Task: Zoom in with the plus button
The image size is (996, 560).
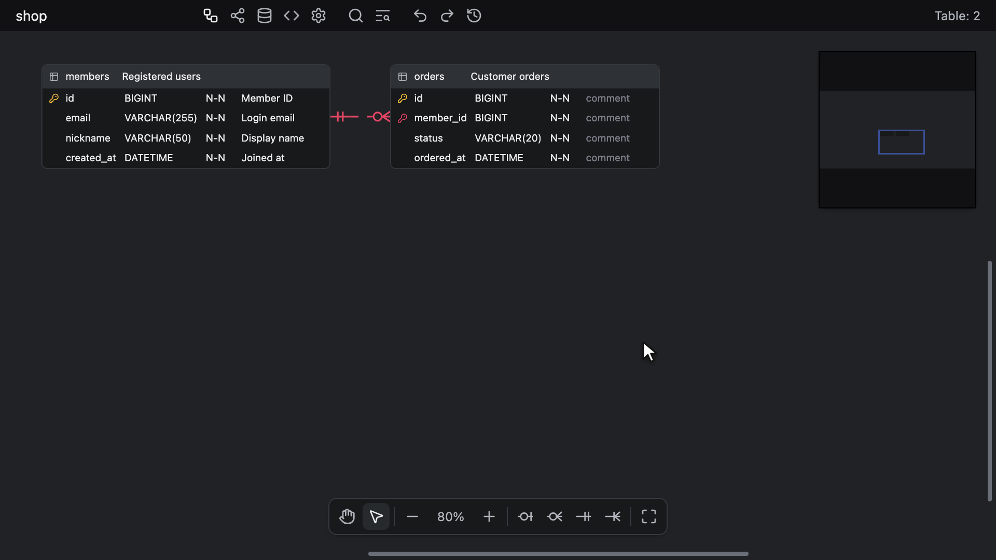Action: (x=489, y=516)
